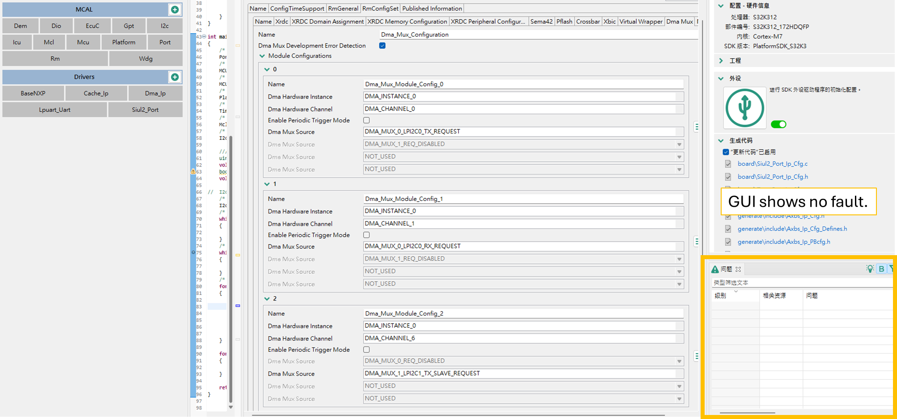Open the Lpuart_Uart driver
Viewport: 897px width, 419px height.
click(55, 110)
